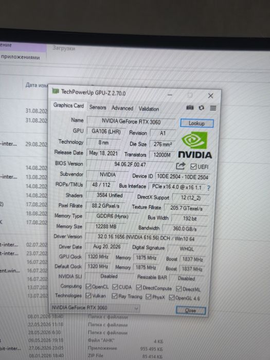
Task: Switch to the Sensors tab
Action: (98, 107)
